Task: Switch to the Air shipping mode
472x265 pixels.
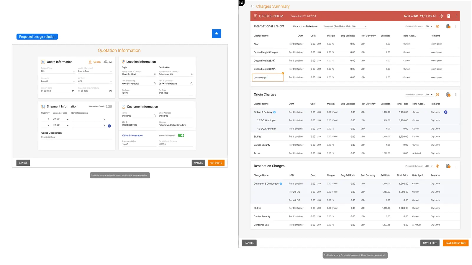Action: pos(108,62)
